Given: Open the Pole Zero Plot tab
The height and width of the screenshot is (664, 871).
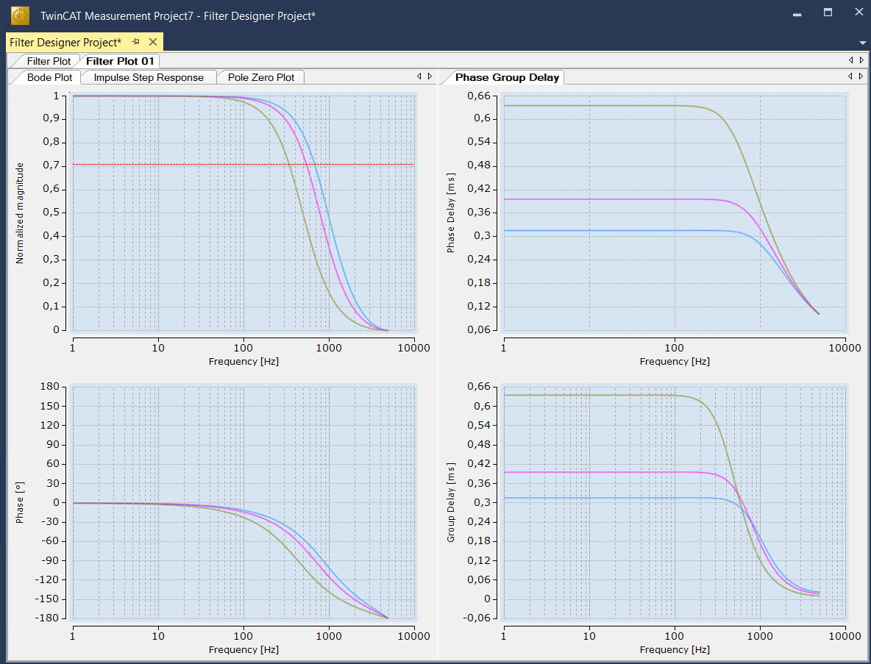Looking at the screenshot, I should tap(260, 78).
